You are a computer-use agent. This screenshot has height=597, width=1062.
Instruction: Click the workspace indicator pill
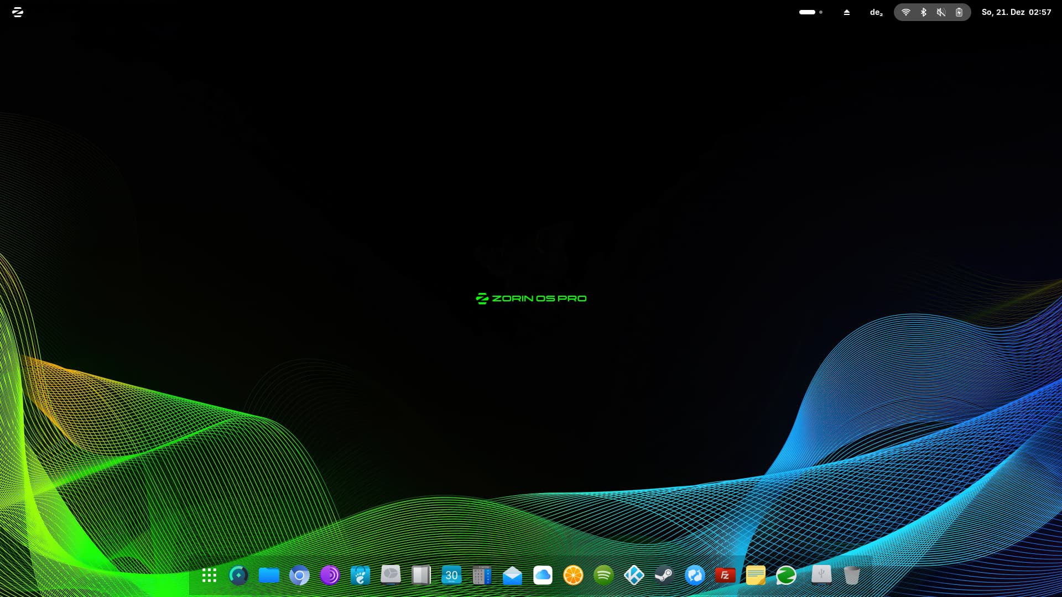[808, 12]
